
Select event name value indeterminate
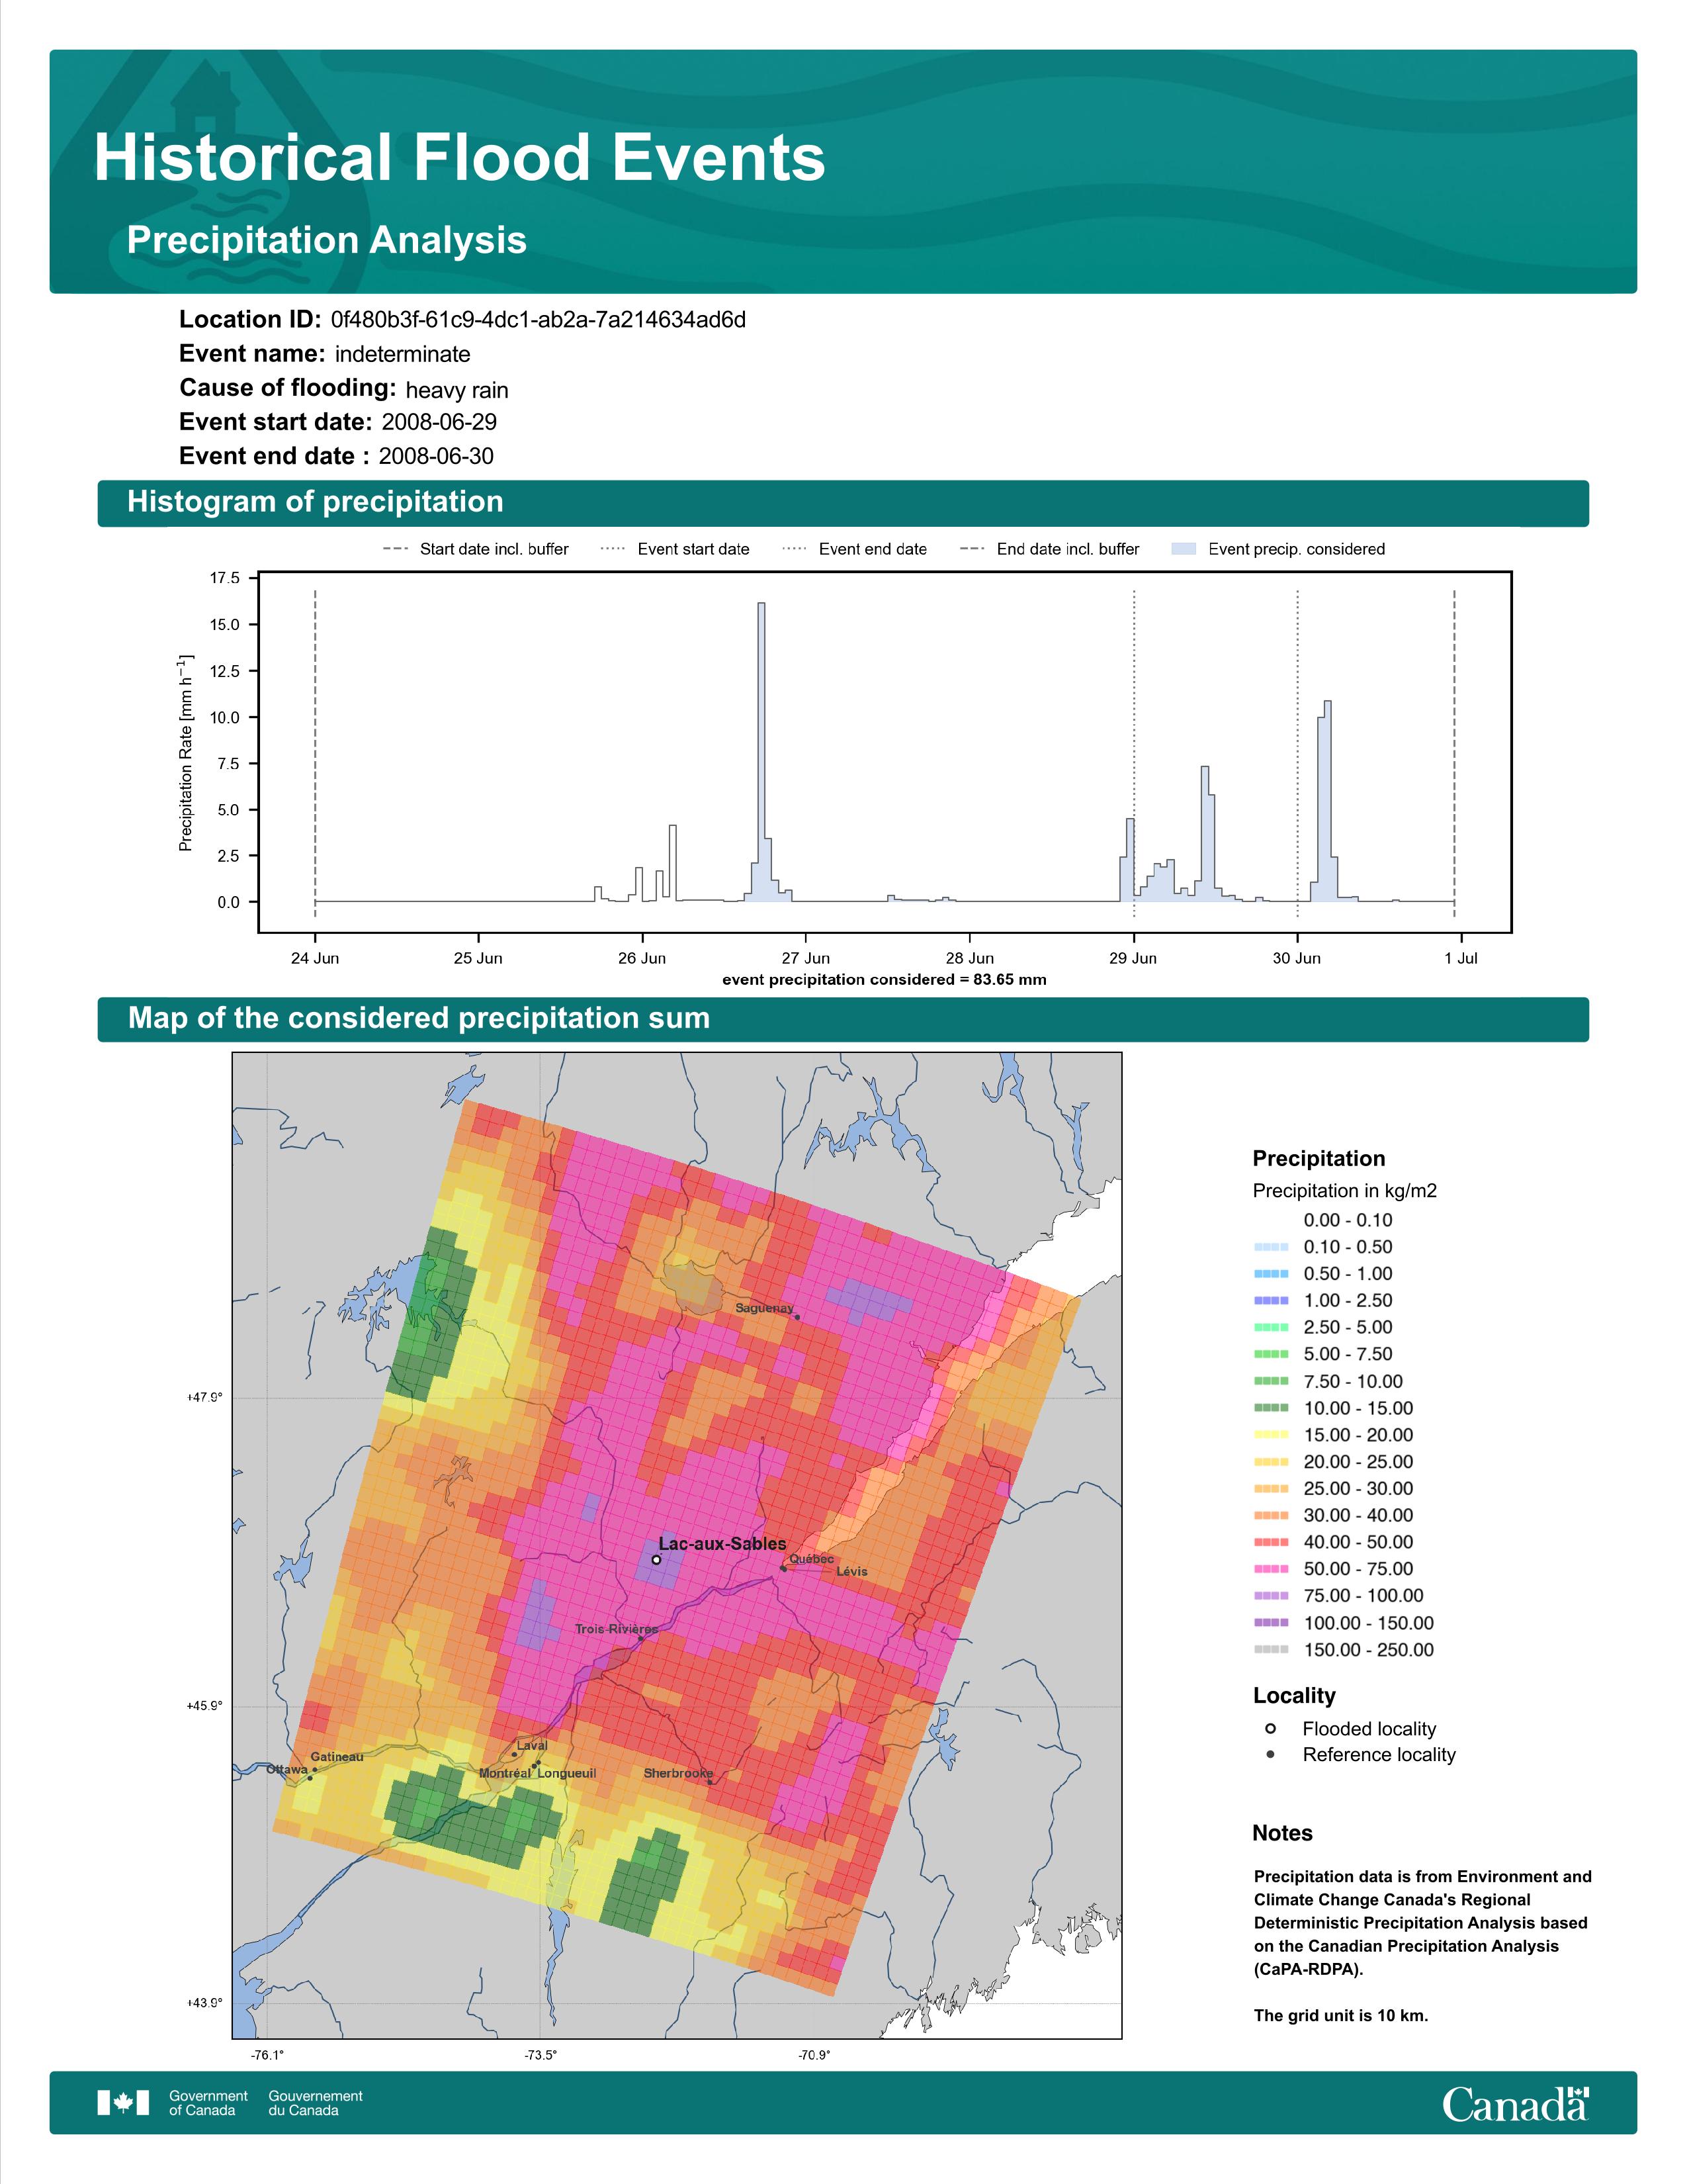click(x=403, y=354)
